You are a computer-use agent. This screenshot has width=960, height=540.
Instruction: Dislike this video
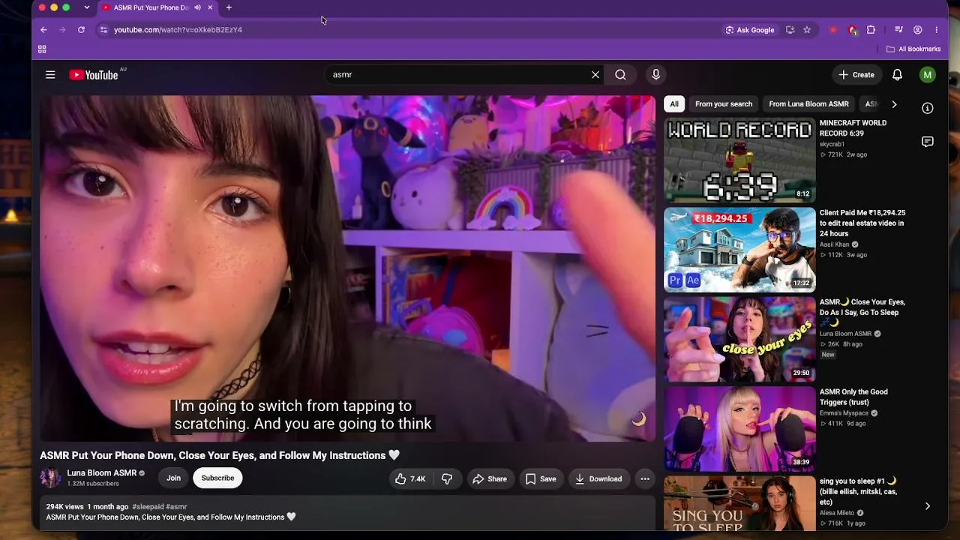coord(447,478)
